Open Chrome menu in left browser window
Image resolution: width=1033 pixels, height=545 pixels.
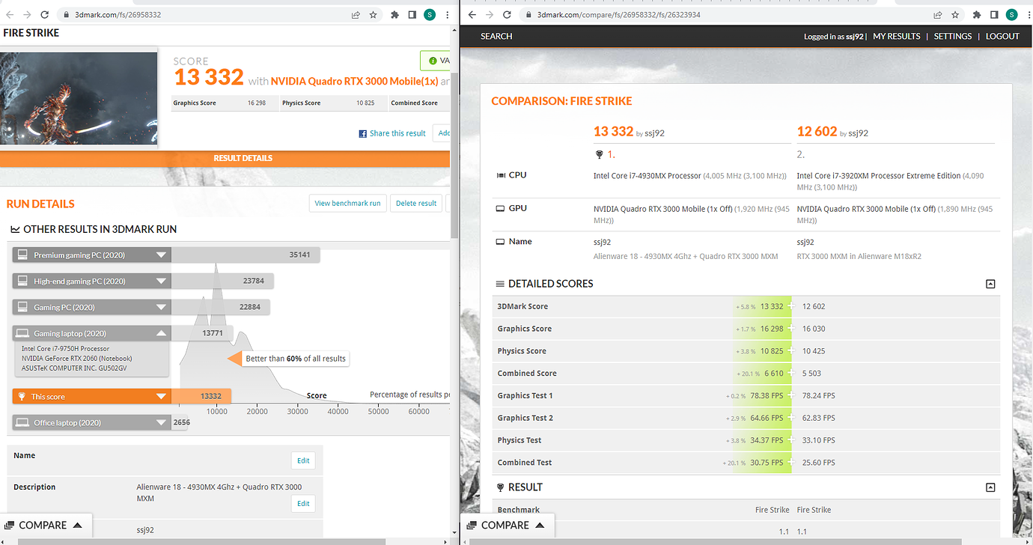[x=448, y=14]
